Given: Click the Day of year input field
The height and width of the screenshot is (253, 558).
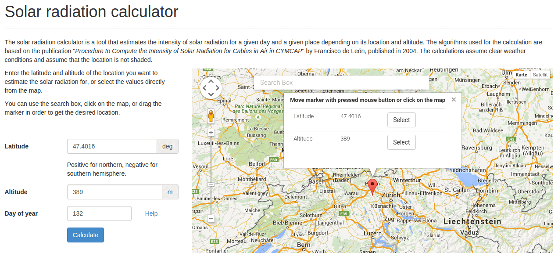Looking at the screenshot, I should point(99,213).
